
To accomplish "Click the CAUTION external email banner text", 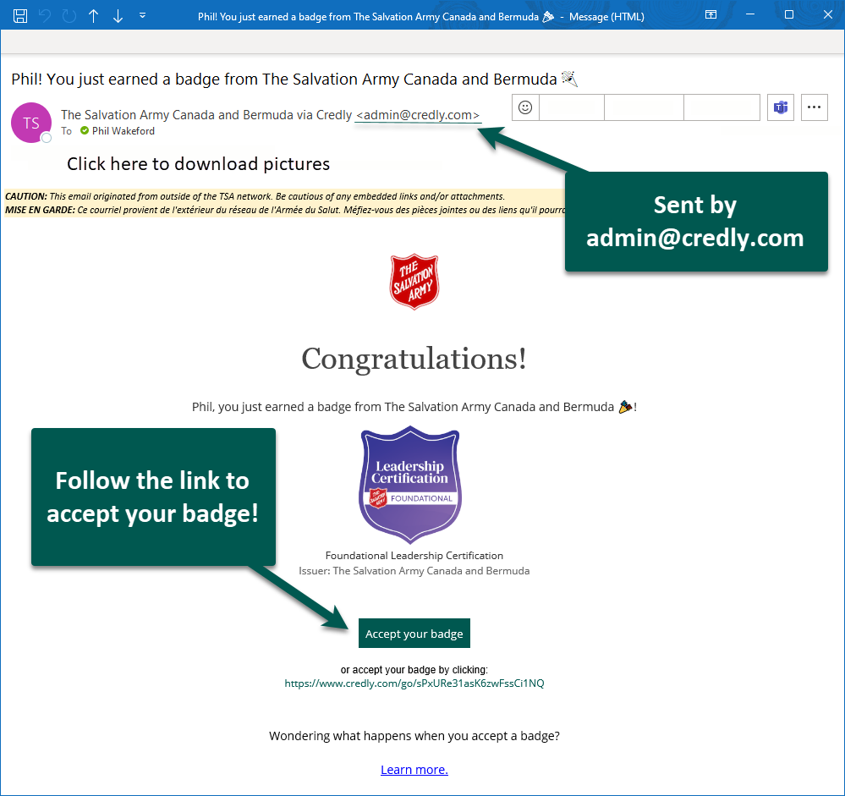I will [255, 196].
